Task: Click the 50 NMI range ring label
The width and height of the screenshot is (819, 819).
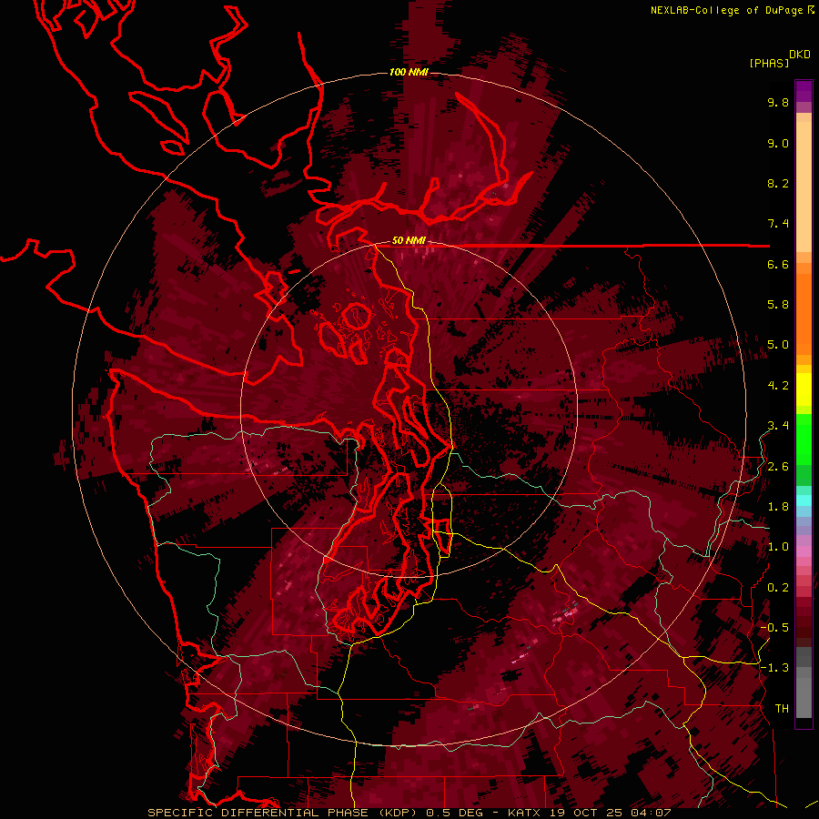Action: pos(409,241)
